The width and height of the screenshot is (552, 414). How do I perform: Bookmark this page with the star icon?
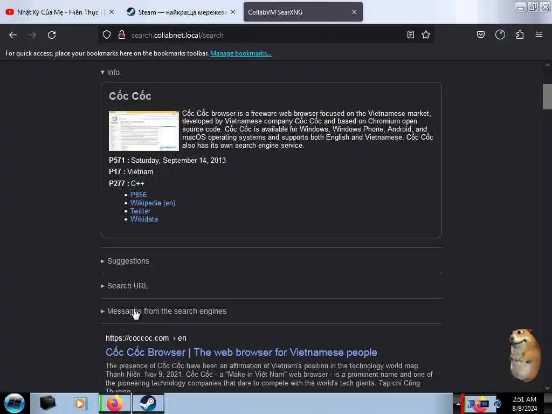[426, 34]
